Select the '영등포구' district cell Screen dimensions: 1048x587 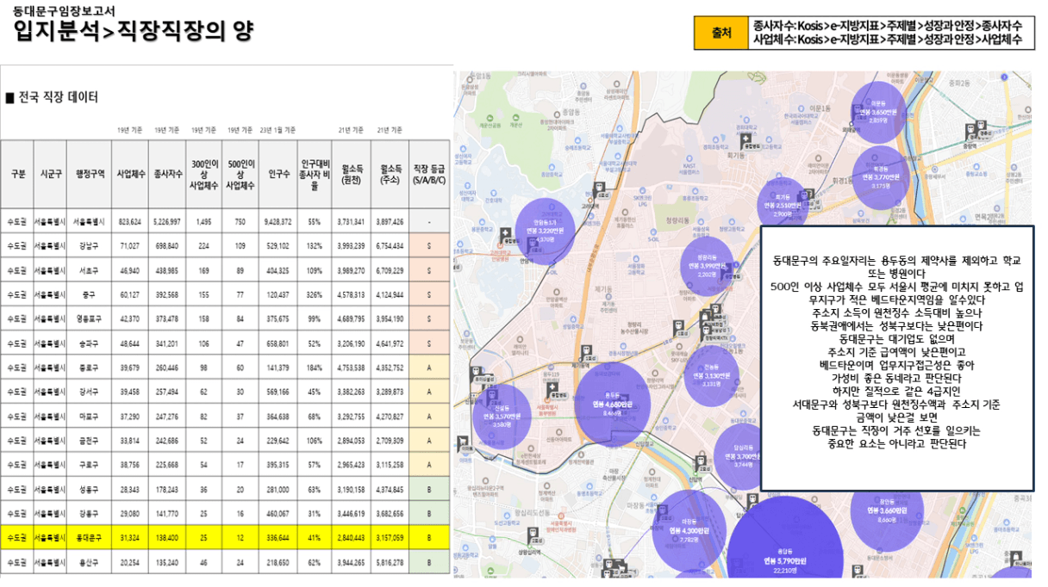(x=90, y=319)
